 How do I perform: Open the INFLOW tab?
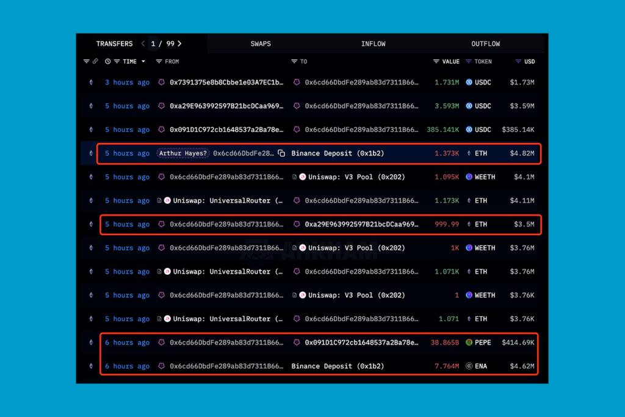pos(373,44)
